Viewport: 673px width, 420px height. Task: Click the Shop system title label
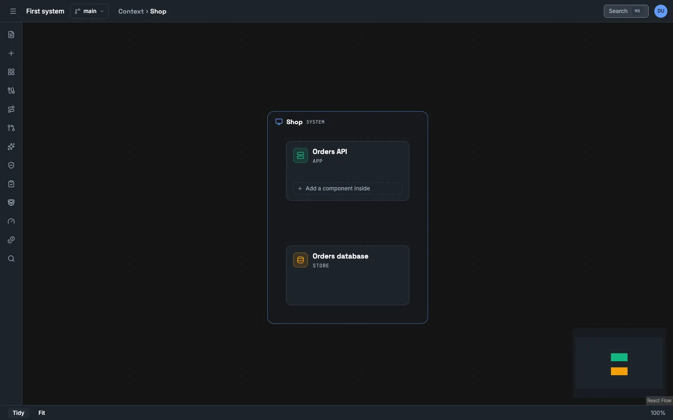click(294, 122)
